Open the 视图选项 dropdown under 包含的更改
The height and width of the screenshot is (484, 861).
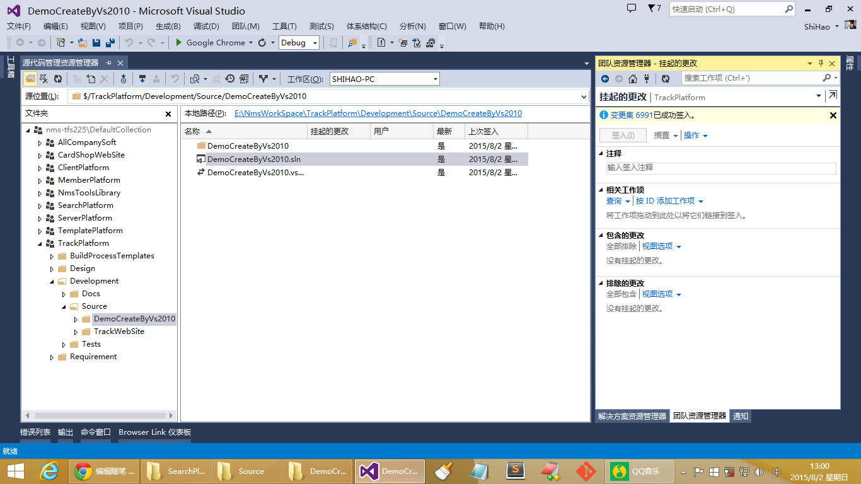[x=662, y=246]
